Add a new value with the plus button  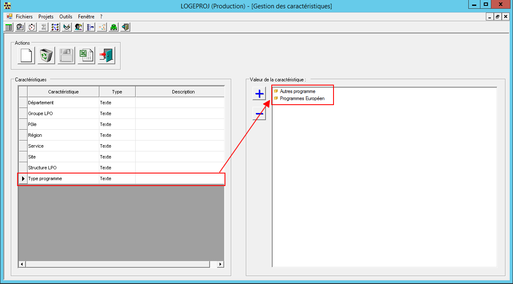tap(259, 93)
